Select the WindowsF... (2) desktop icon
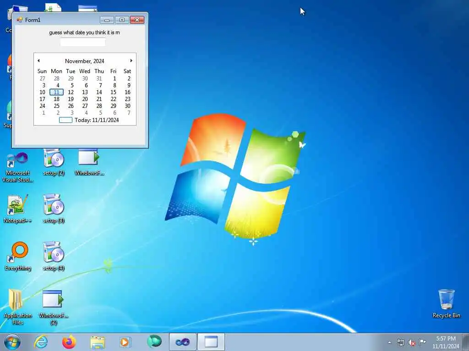The width and height of the screenshot is (469, 351). click(x=54, y=307)
